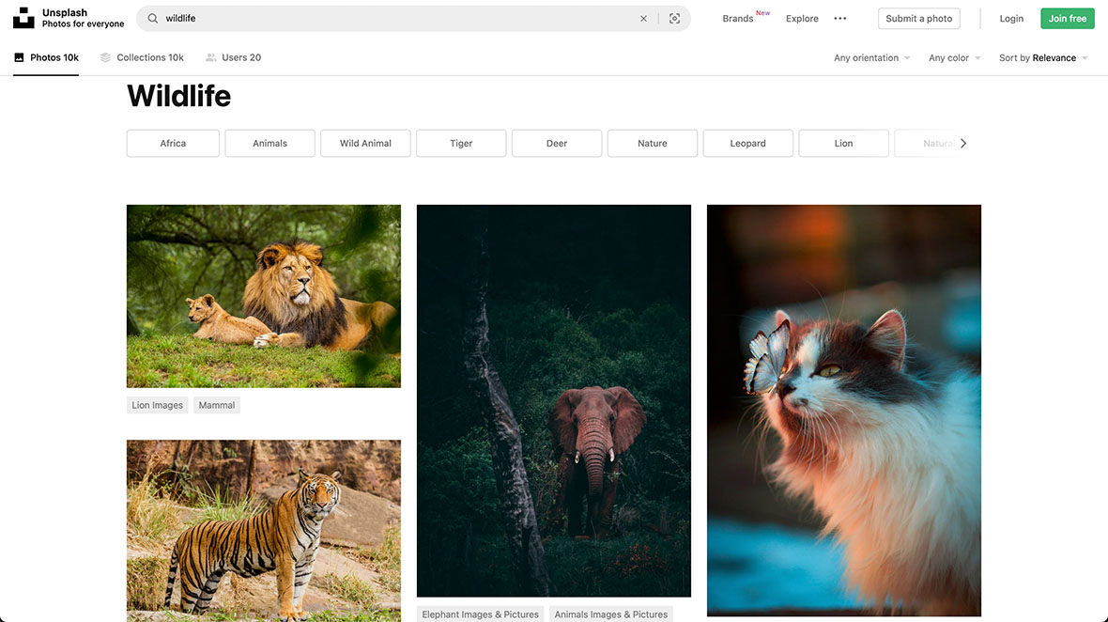The height and width of the screenshot is (622, 1108).
Task: Open the elephant in forest photo
Action: pyautogui.click(x=554, y=401)
